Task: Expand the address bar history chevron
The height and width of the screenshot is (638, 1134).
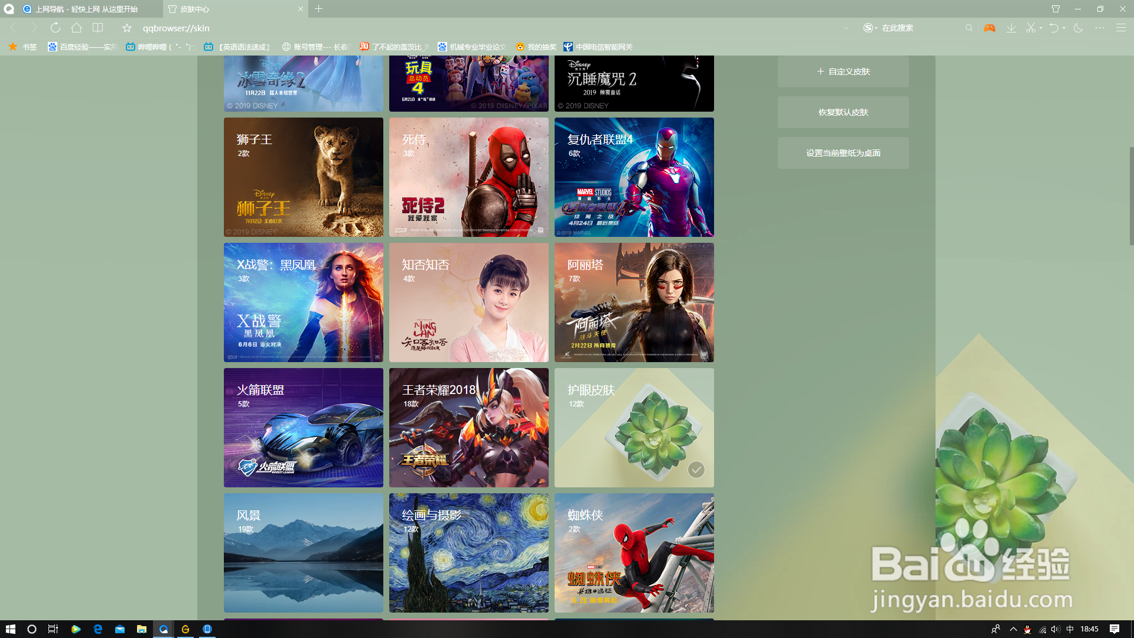Action: [x=846, y=28]
